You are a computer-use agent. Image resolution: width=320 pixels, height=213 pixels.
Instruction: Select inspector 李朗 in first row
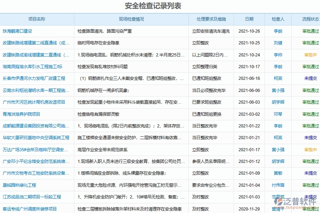[x=277, y=31]
